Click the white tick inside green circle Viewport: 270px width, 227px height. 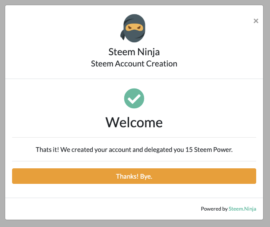click(x=134, y=99)
